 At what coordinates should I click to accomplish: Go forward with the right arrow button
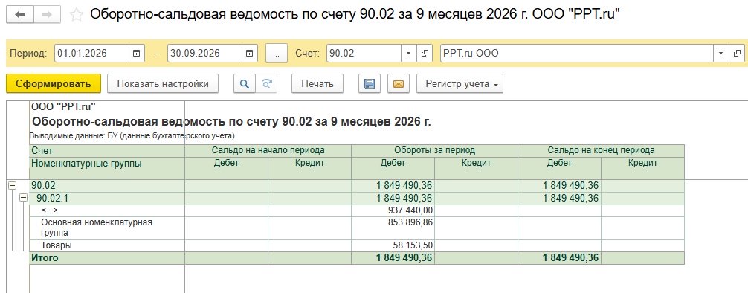pos(47,15)
